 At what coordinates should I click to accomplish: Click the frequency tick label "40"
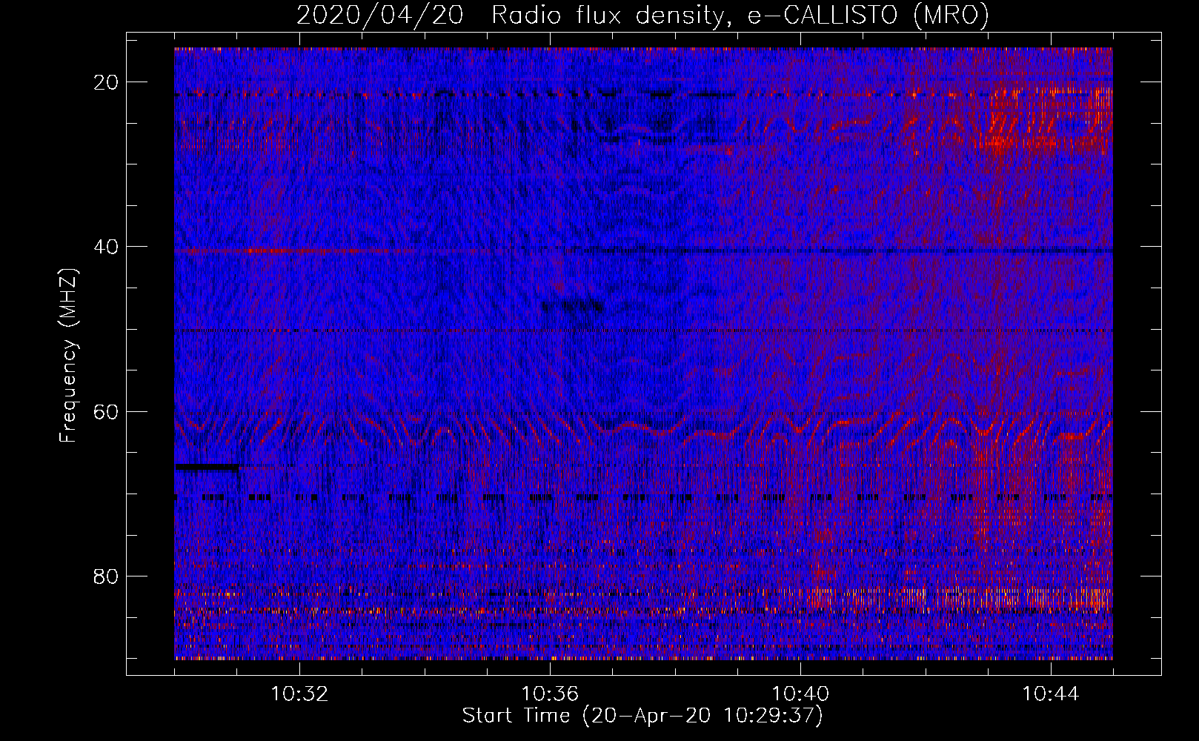[x=107, y=247]
